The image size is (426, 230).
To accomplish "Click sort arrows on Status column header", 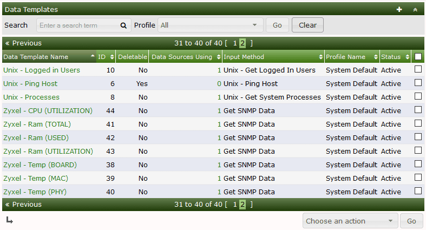I will pyautogui.click(x=407, y=57).
